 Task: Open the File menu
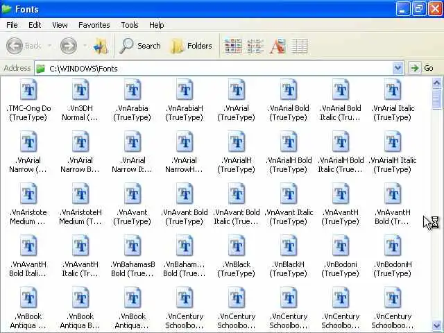click(12, 25)
